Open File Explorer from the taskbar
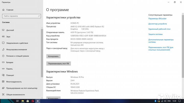Viewport: 184px width, 103px height. pos(23,101)
